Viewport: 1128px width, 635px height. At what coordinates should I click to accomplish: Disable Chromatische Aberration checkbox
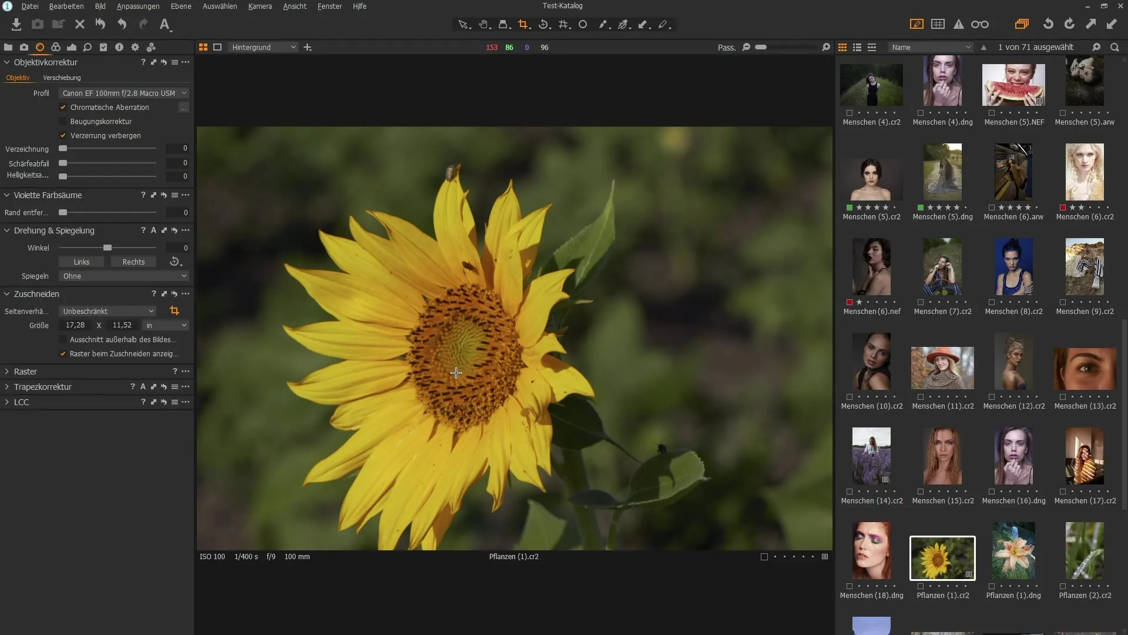(x=63, y=107)
